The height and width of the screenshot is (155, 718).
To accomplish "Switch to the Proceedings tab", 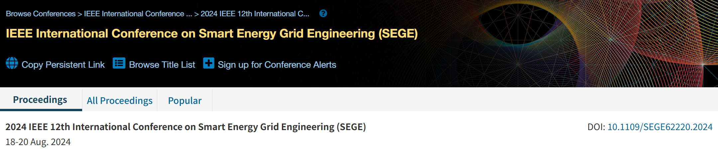I will point(40,100).
